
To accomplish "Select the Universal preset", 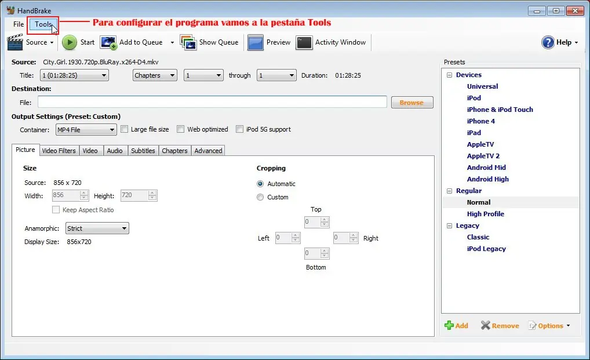I will click(482, 86).
